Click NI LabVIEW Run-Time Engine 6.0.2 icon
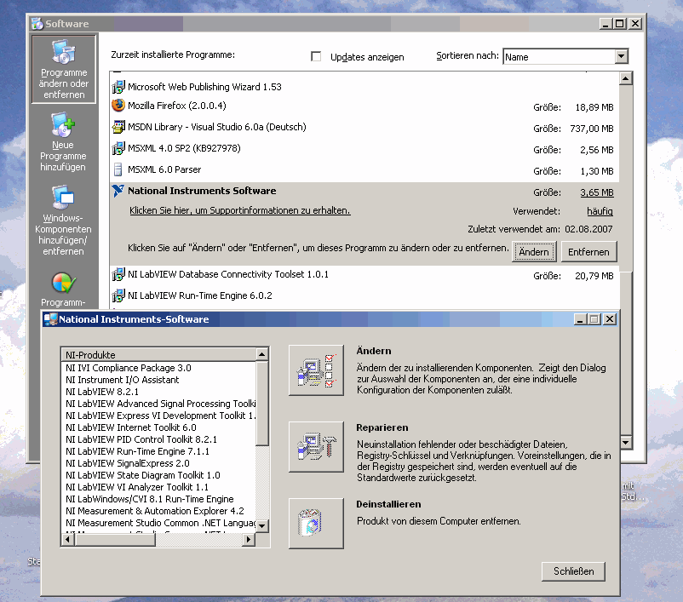Screen dimensions: 683x602 point(118,295)
